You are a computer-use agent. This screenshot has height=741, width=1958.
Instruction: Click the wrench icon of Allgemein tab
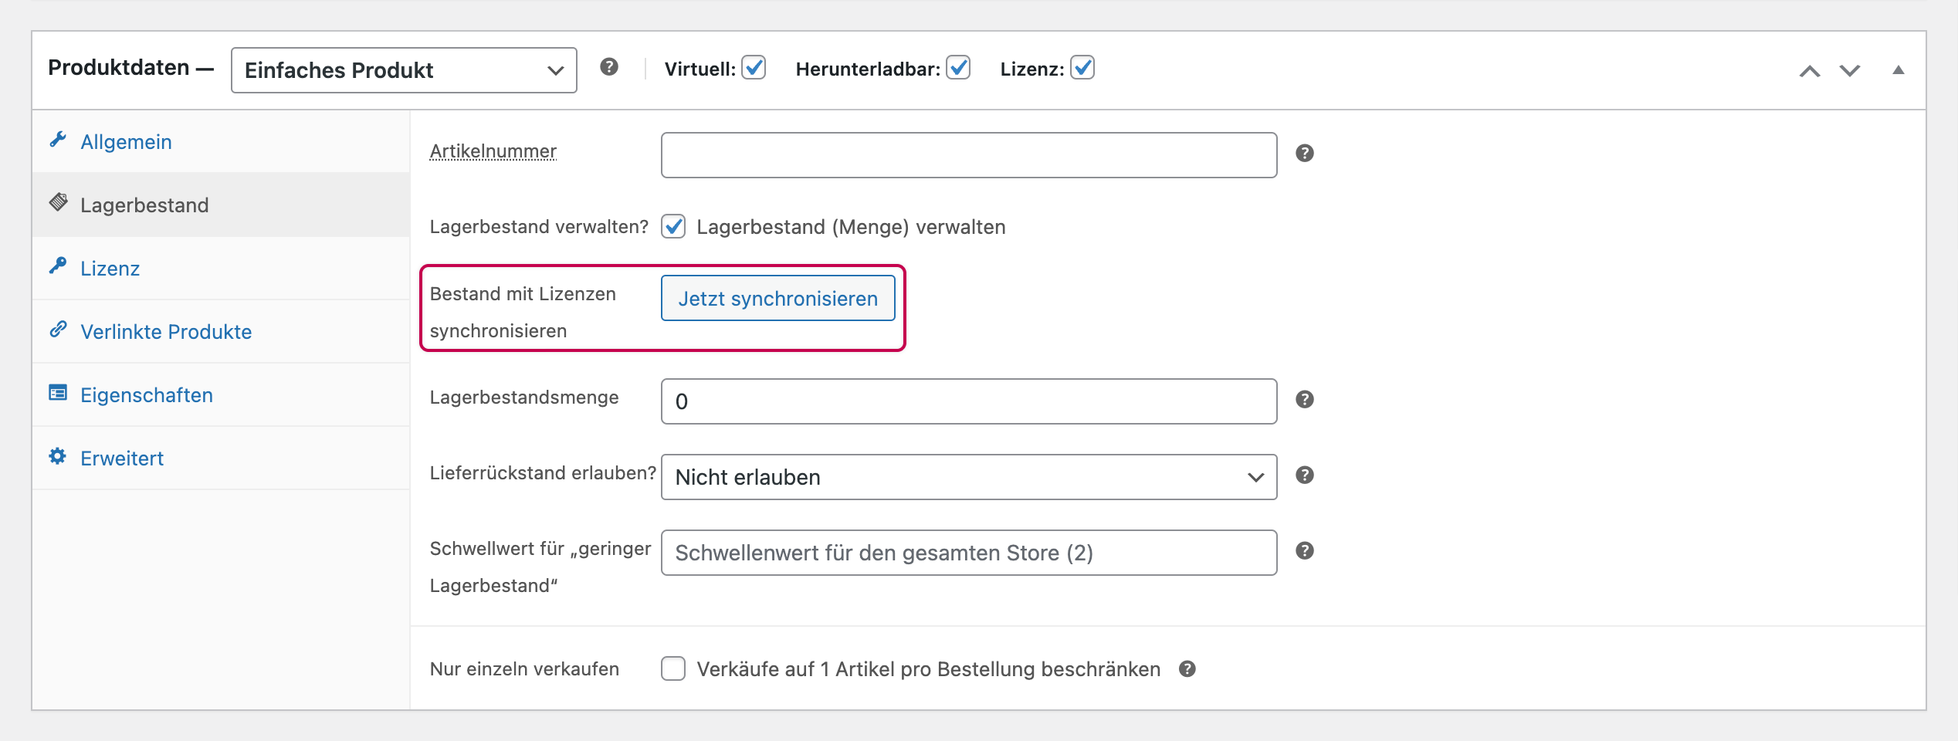[x=58, y=140]
